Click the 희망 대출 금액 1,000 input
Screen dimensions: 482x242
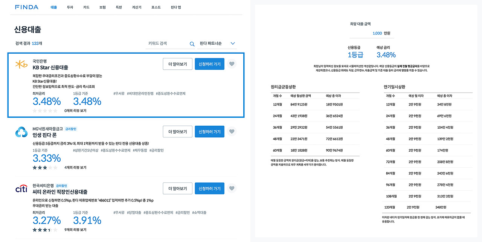(372, 33)
